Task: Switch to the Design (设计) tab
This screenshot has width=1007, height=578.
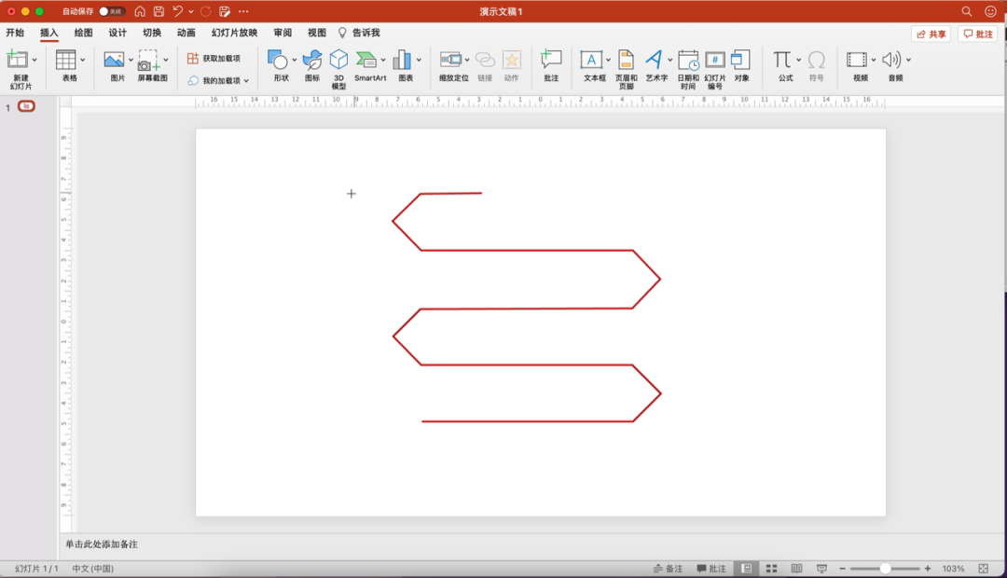Action: tap(117, 33)
